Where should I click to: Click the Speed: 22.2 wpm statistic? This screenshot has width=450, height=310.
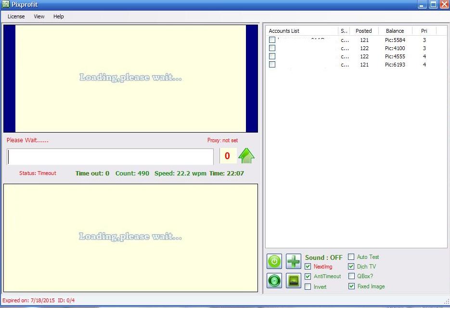pos(180,174)
